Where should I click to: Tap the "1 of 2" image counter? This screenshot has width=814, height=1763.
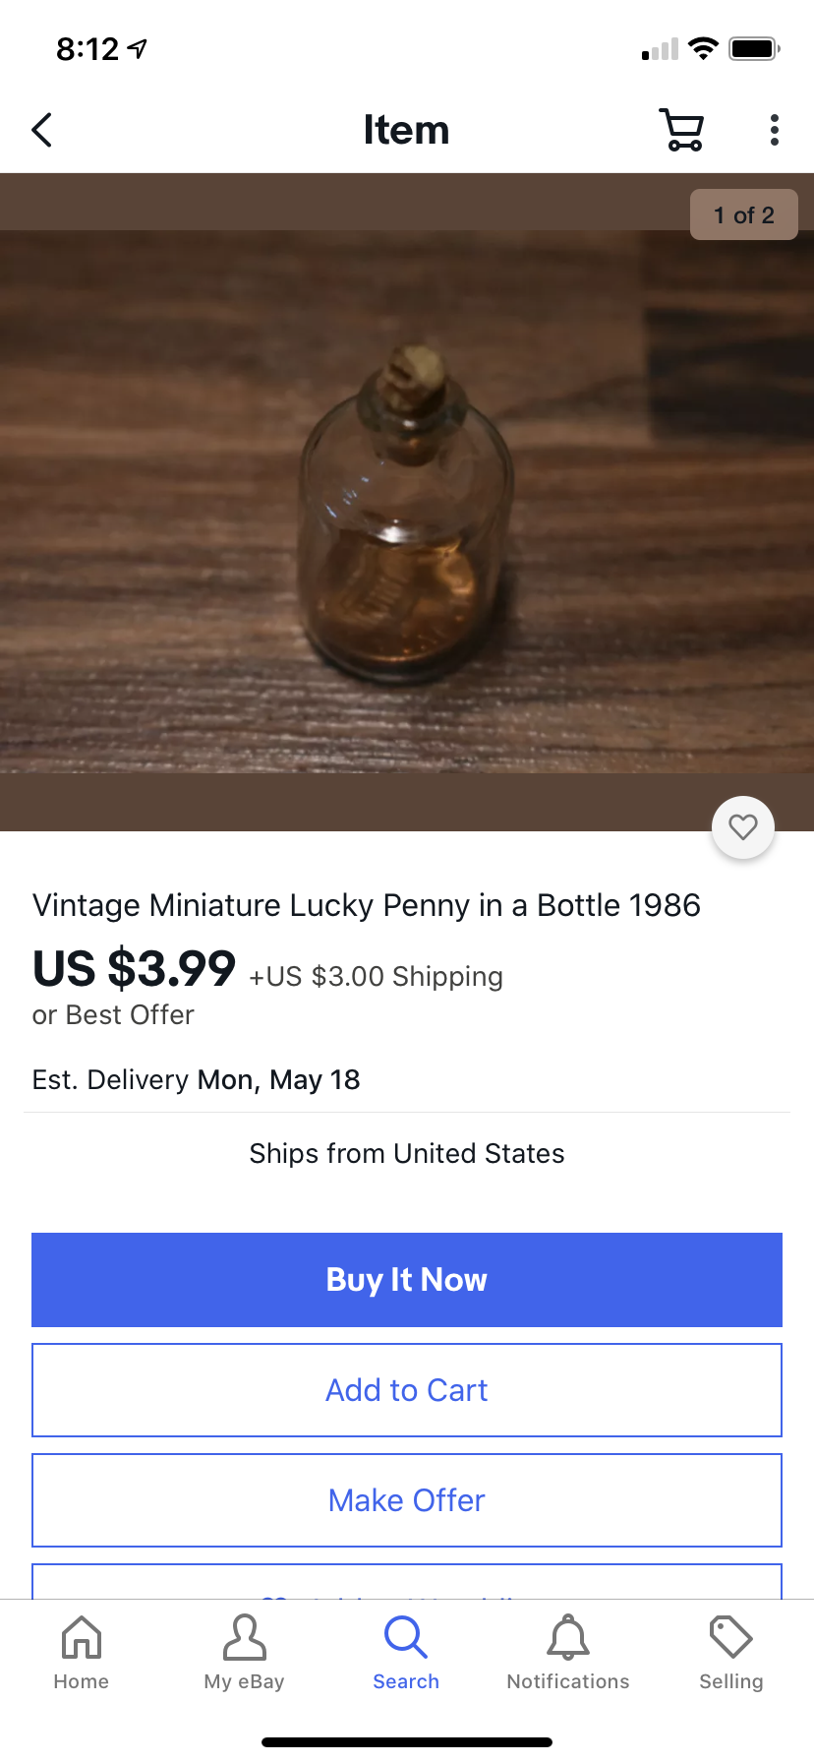point(743,215)
